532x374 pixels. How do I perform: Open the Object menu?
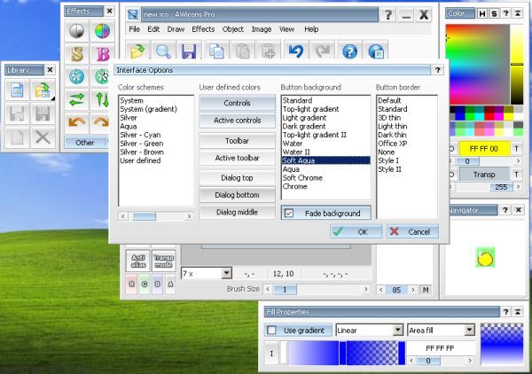click(232, 29)
